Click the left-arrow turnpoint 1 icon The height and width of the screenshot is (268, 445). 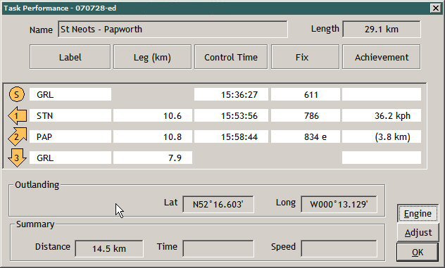(18, 115)
